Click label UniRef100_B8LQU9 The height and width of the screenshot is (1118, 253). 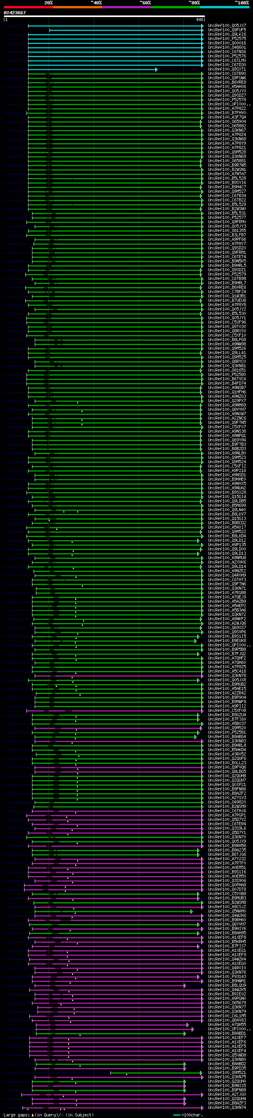(227, 985)
